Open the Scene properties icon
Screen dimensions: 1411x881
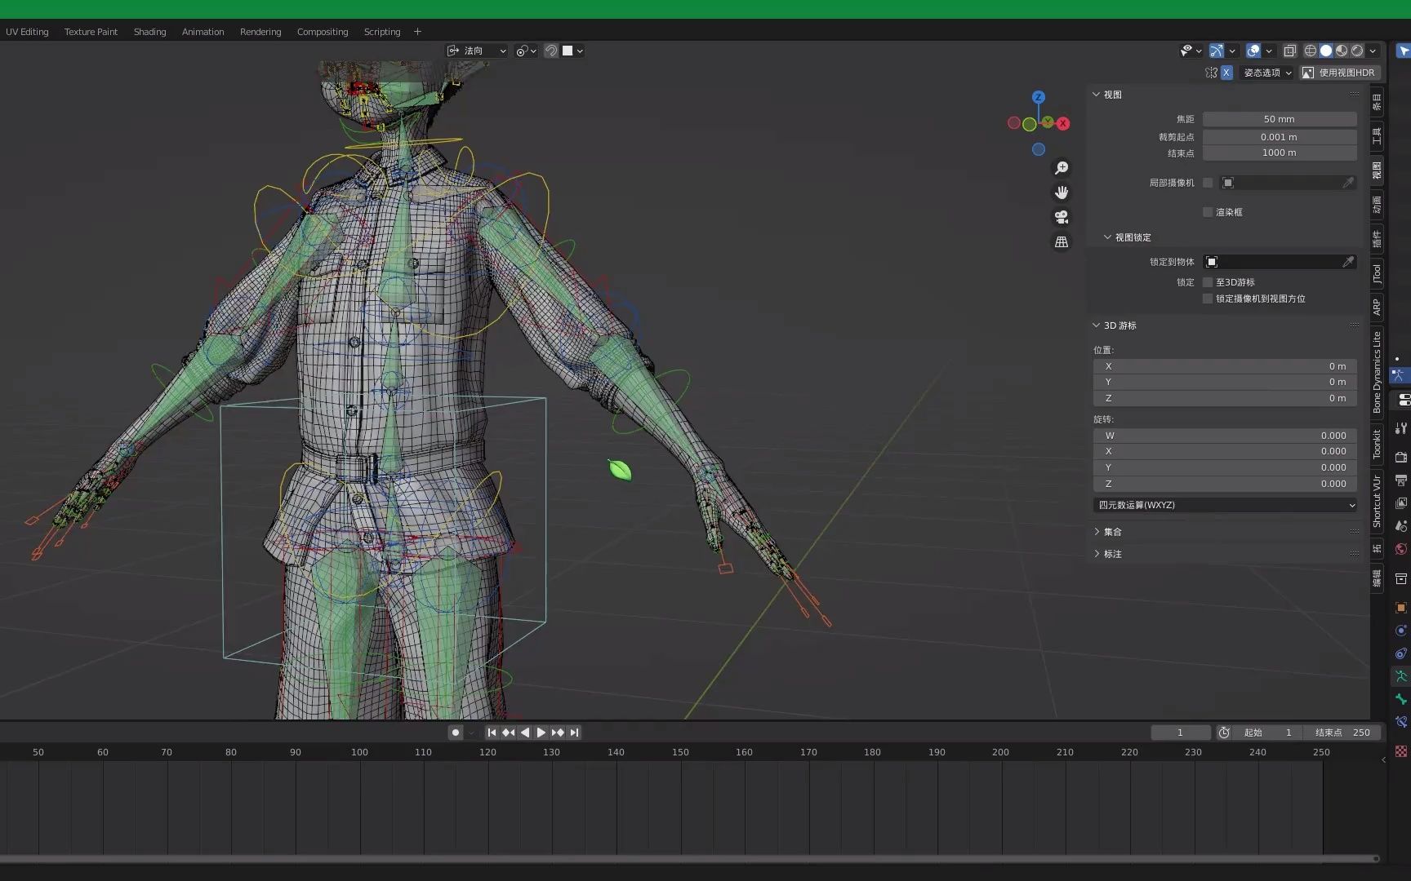tap(1401, 525)
